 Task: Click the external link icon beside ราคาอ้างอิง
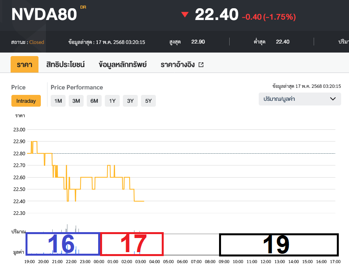(201, 65)
